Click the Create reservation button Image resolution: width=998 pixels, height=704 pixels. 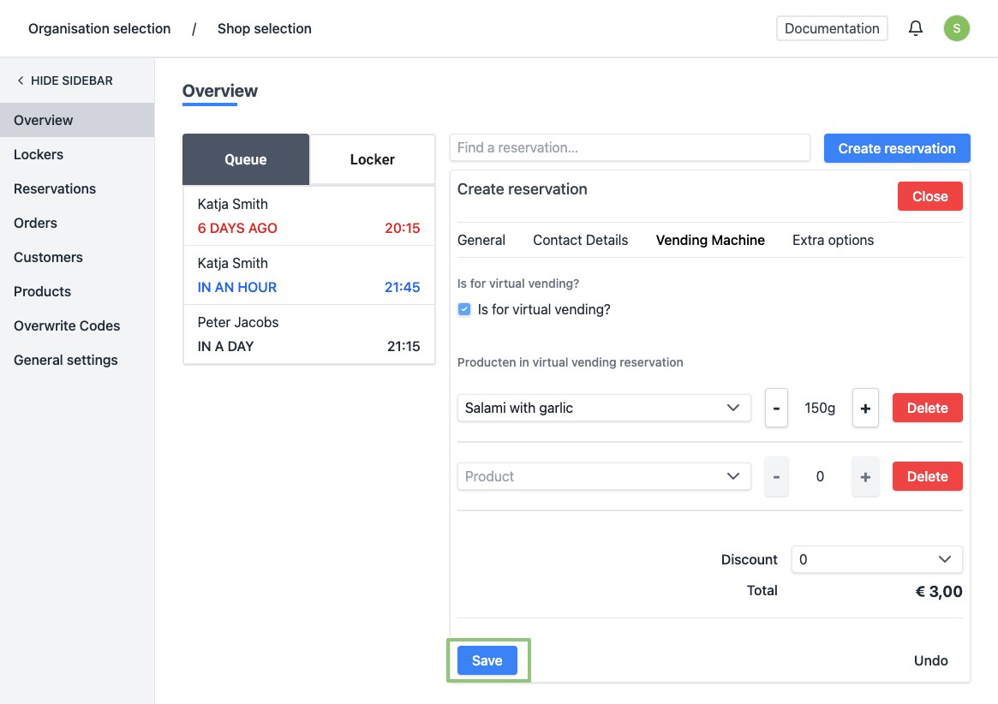point(896,148)
